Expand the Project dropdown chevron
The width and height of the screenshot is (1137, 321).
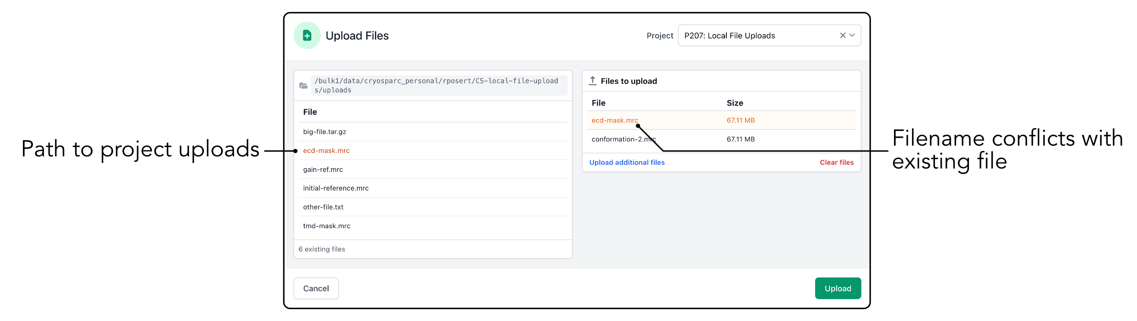pyautogui.click(x=852, y=36)
